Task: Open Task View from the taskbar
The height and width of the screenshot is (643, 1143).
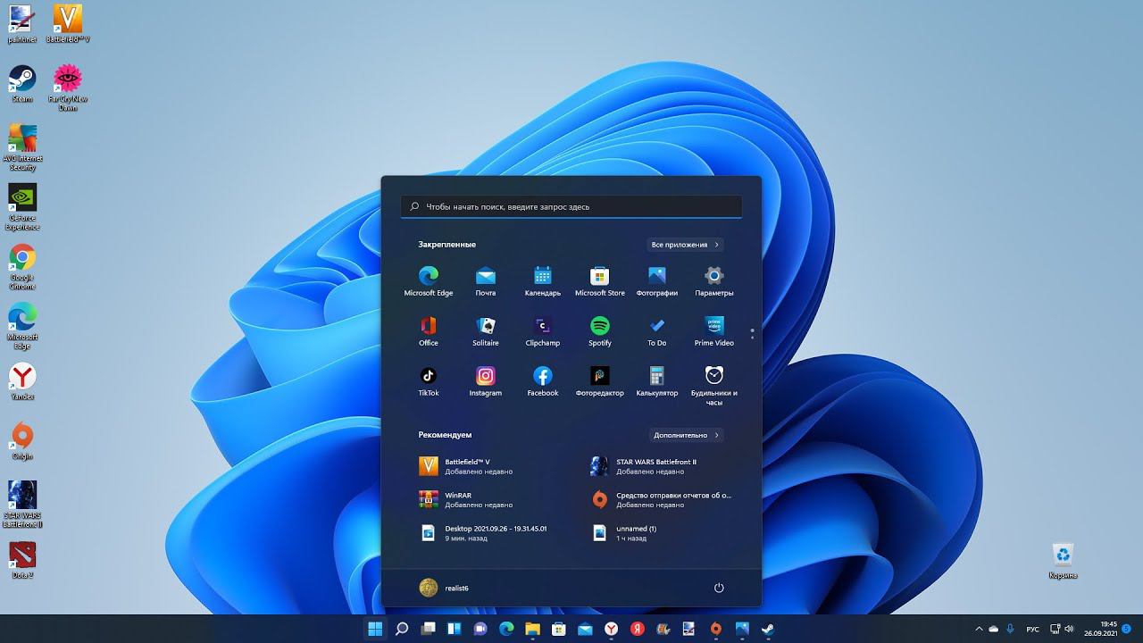Action: (x=428, y=629)
